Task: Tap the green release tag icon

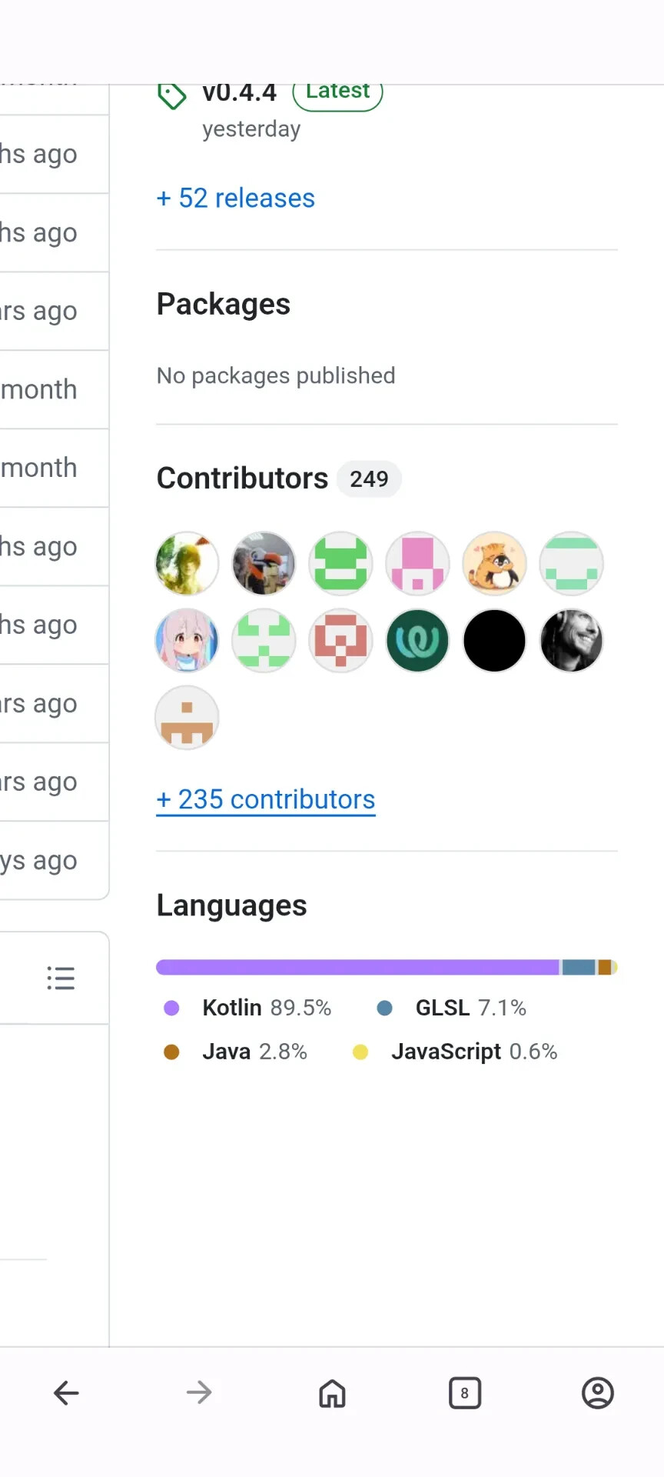Action: tap(172, 96)
